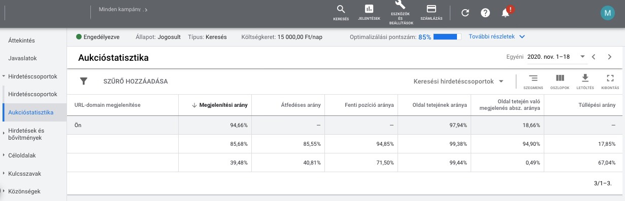The width and height of the screenshot is (625, 201).
Task: Open the Szegmens segment options
Action: pos(533,81)
